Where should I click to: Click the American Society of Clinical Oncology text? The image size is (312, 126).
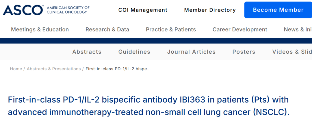68,10
